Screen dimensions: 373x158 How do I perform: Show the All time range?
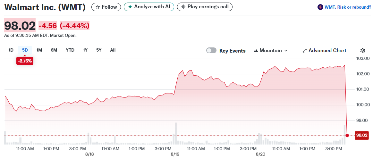[113, 50]
